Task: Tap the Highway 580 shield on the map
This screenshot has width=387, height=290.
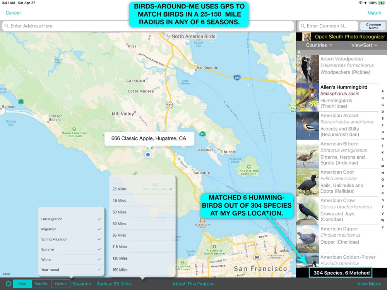Action: pyautogui.click(x=237, y=77)
